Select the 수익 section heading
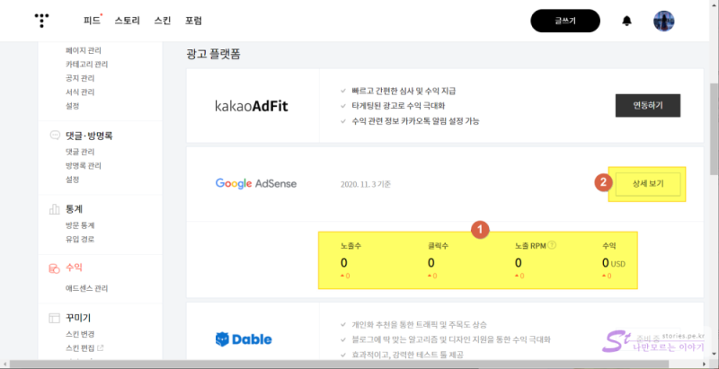Viewport: 719px width, 369px height. point(74,268)
